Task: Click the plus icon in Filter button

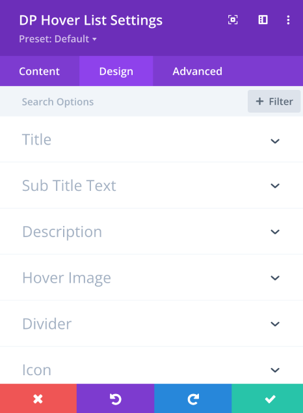Action: tap(259, 102)
